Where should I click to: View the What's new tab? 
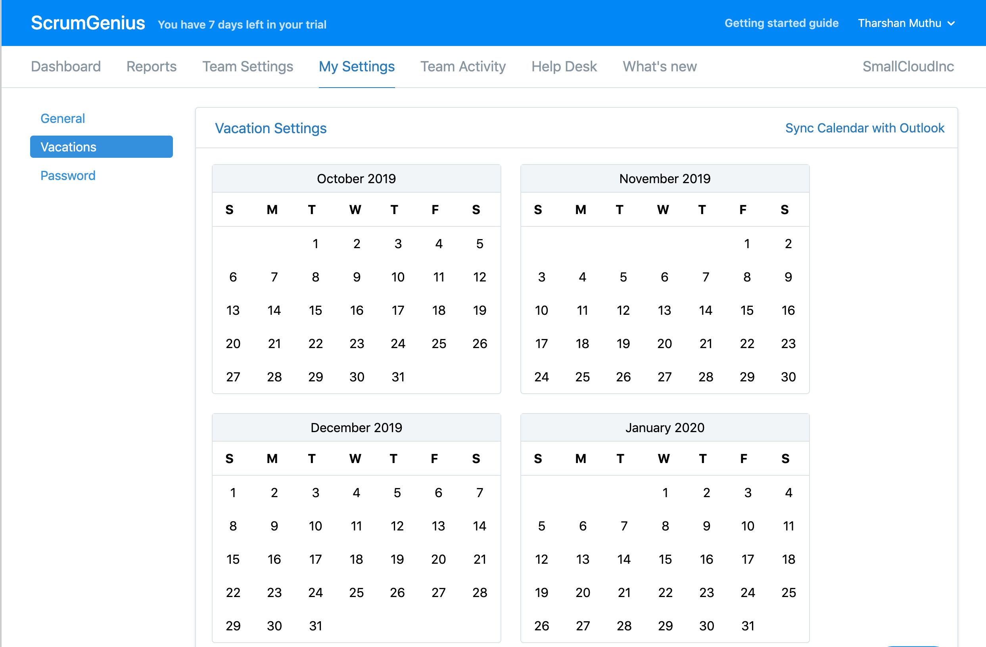point(660,66)
